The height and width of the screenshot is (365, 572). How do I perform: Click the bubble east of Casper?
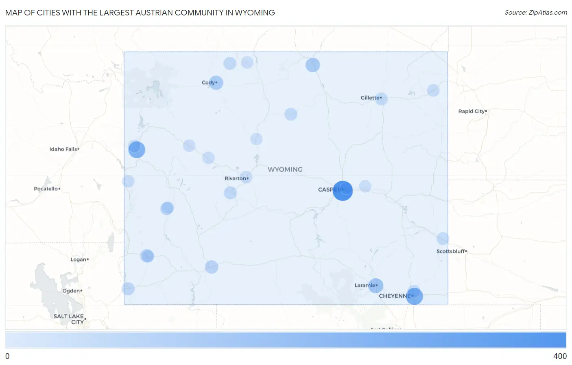365,186
